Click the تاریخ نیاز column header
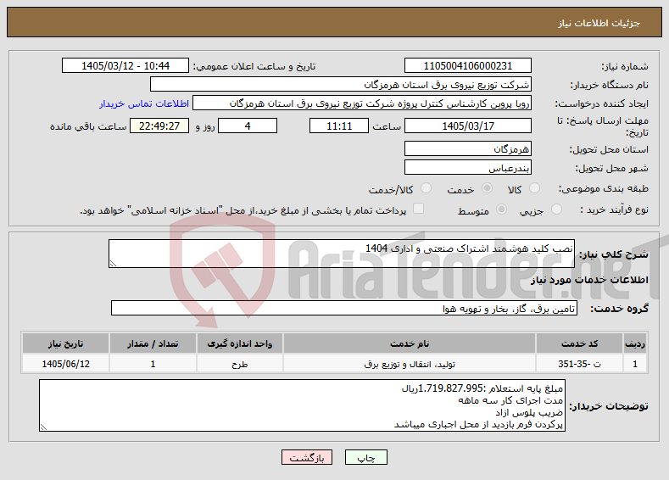The image size is (669, 480). click(65, 343)
